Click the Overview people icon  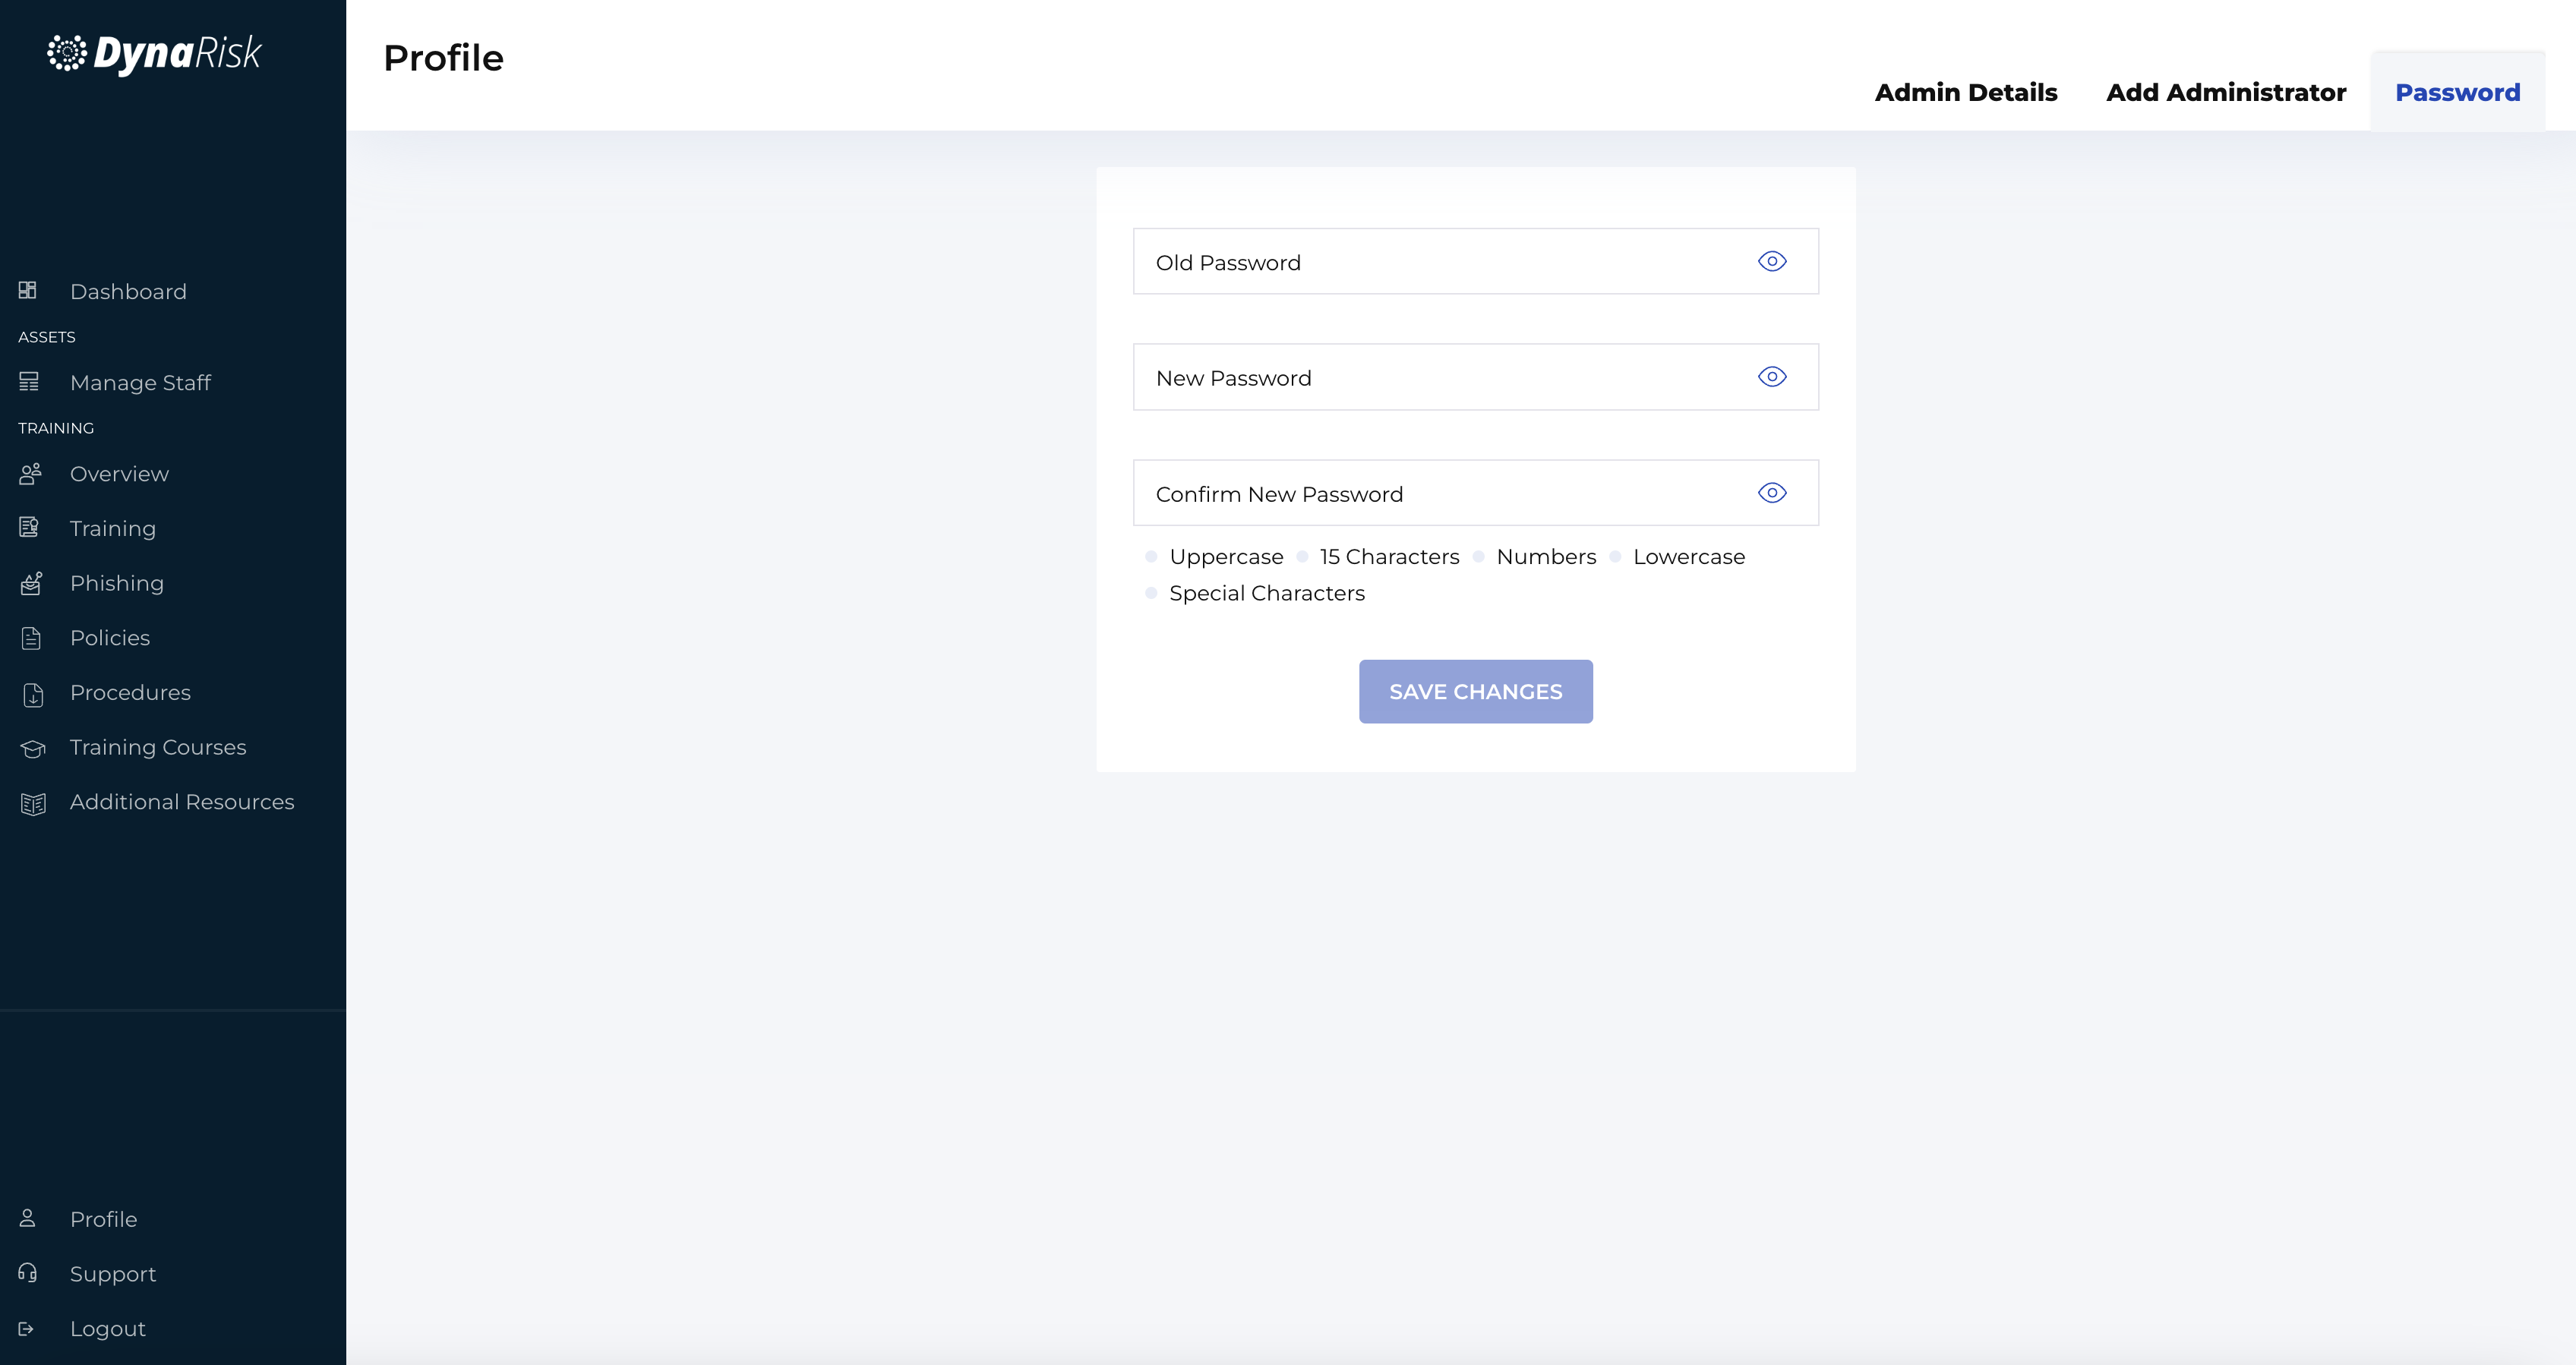pyautogui.click(x=30, y=474)
